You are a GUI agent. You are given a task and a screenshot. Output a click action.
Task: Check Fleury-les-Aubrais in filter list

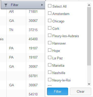[50, 35]
